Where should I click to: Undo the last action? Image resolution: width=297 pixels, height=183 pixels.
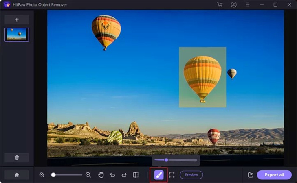tap(112, 175)
